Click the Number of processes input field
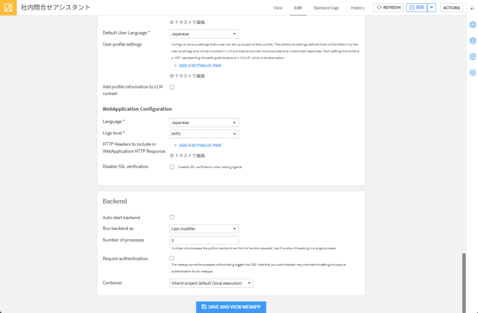This screenshot has height=313, width=478. point(204,240)
